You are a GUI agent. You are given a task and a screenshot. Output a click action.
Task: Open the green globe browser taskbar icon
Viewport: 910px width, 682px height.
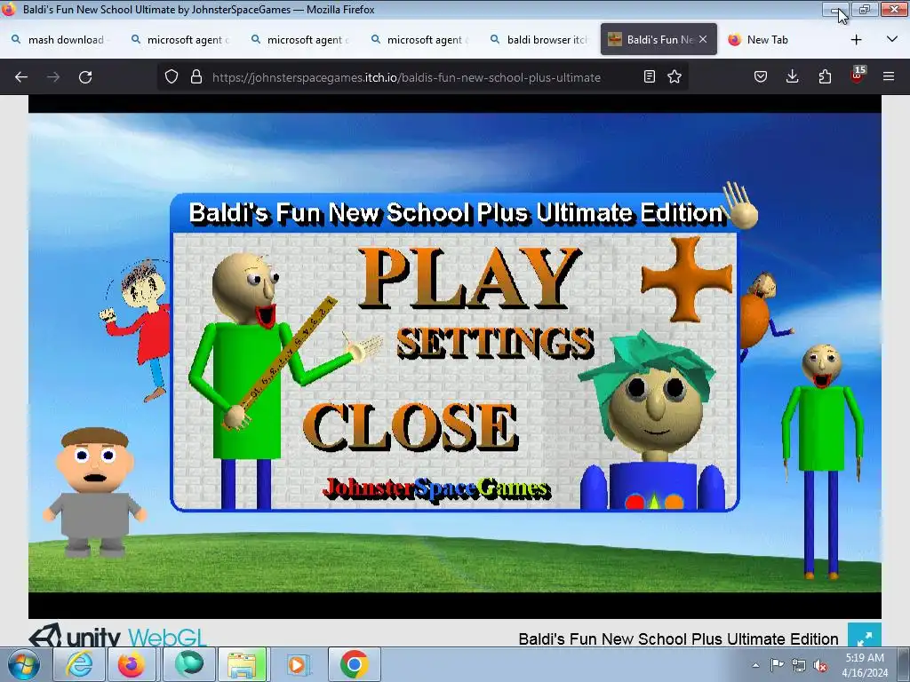(188, 664)
